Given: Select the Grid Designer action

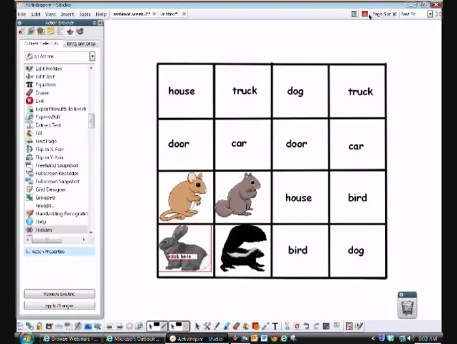Looking at the screenshot, I should 50,189.
